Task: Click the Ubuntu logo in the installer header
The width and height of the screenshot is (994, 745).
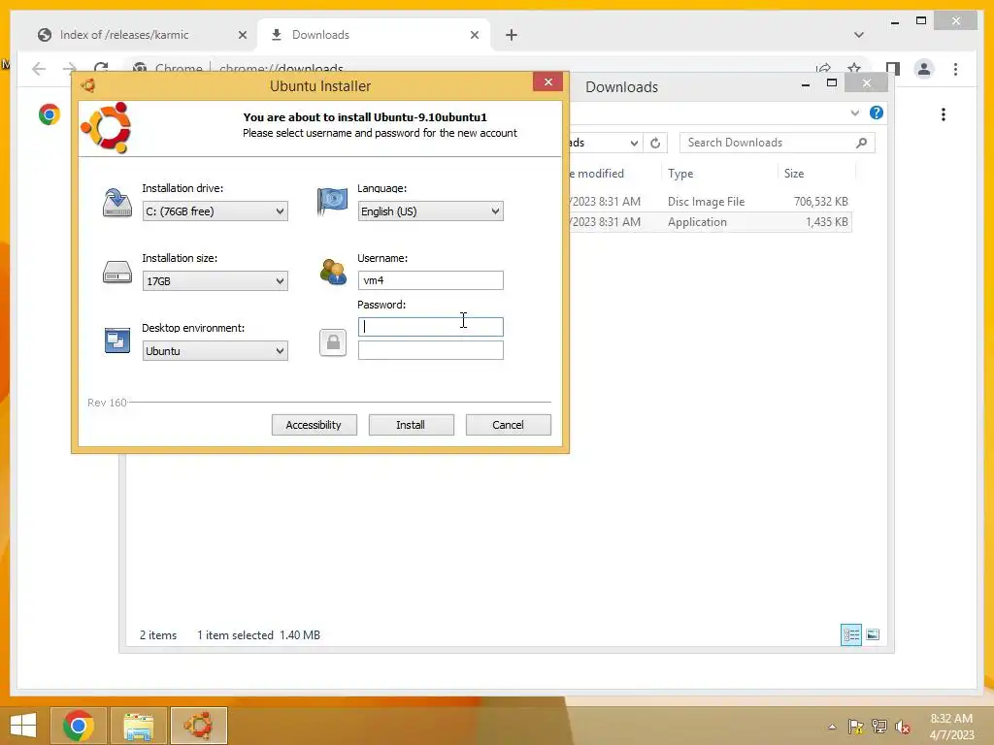Action: point(106,127)
